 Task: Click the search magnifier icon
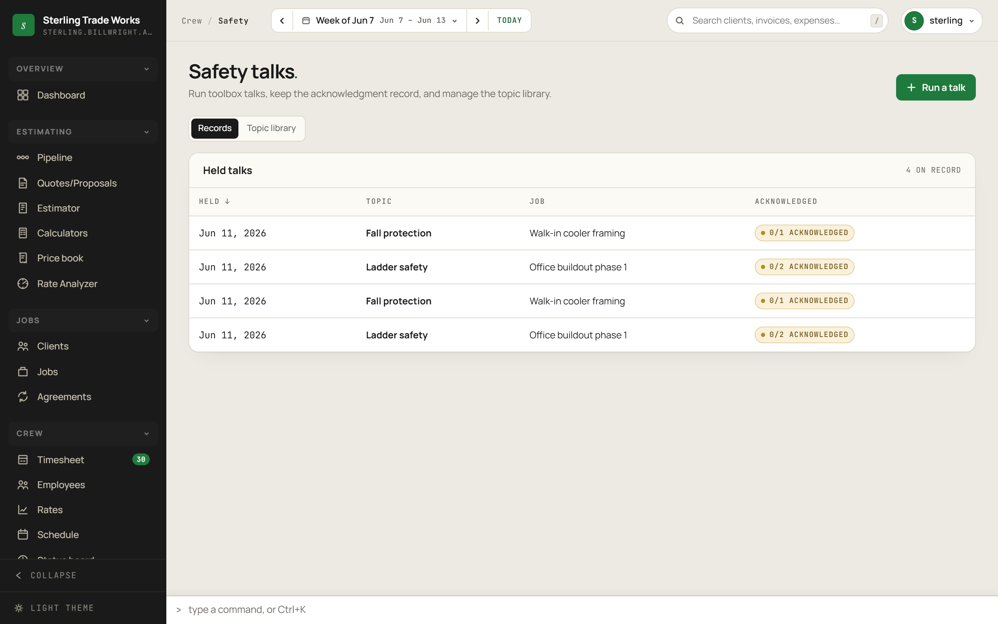click(680, 21)
